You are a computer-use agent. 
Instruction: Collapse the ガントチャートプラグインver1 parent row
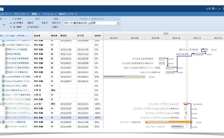click(1, 104)
